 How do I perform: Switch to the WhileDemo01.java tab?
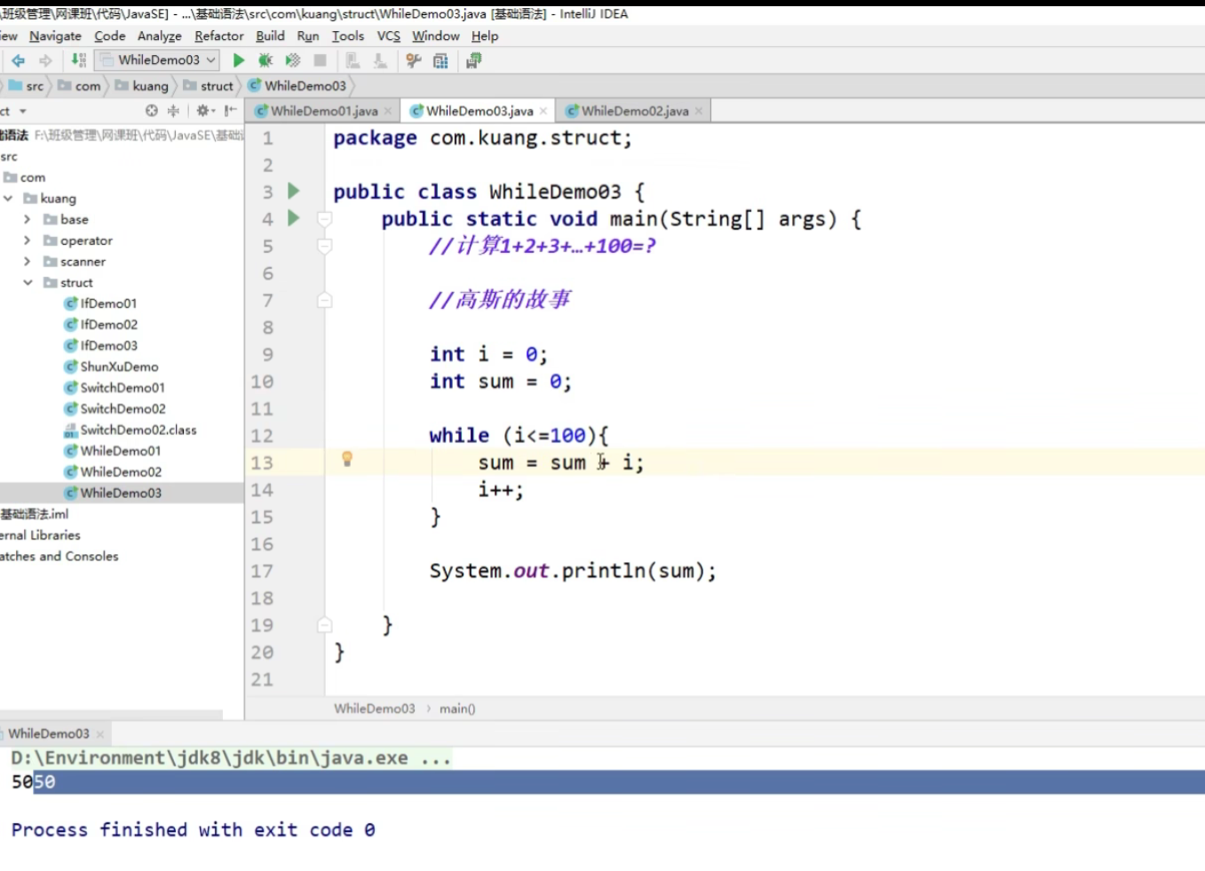[x=323, y=111]
